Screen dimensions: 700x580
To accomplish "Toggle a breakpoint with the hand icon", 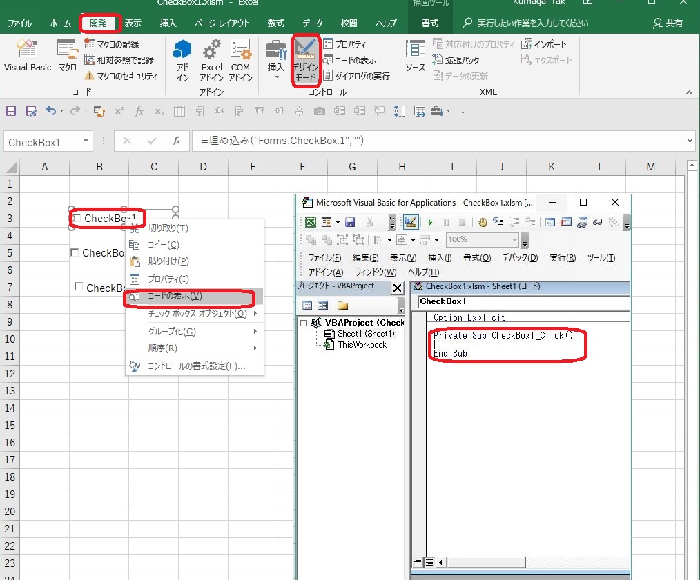I will coord(482,222).
